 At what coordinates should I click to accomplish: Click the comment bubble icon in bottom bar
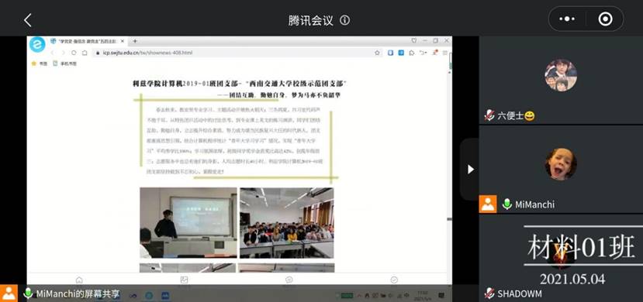tap(289, 280)
